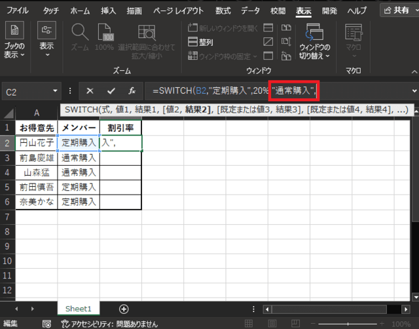The width and height of the screenshot is (419, 329).
Task: Open the 数式 ribbon tab
Action: [223, 11]
